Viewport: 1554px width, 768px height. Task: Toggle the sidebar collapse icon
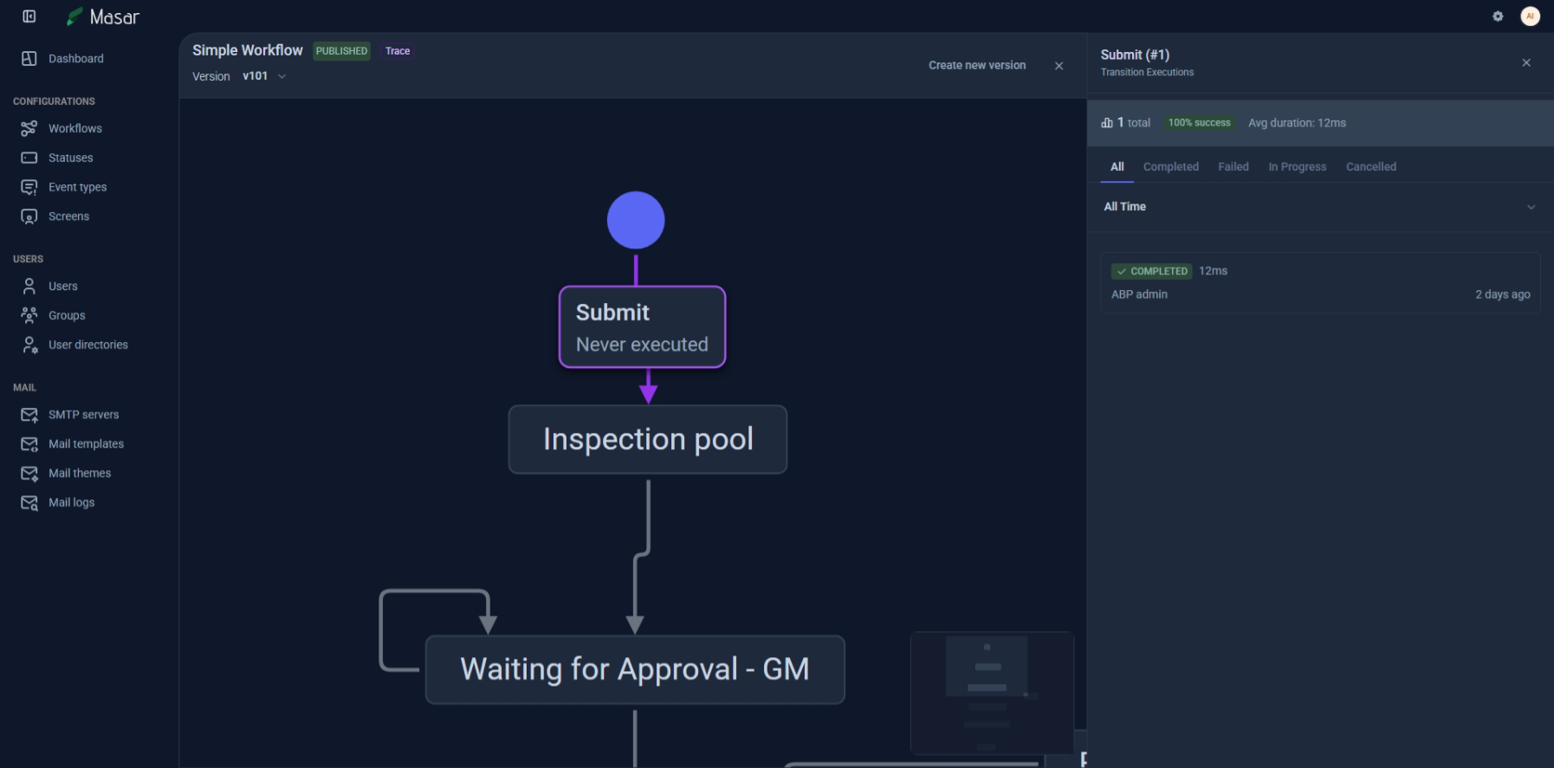click(x=29, y=16)
